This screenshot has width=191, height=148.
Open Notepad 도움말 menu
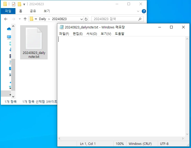120,34
